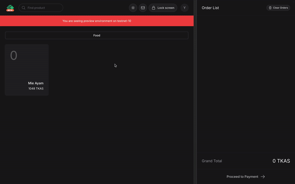
Task: Click the arrow beside Proceed to Payment
Action: [x=263, y=177]
